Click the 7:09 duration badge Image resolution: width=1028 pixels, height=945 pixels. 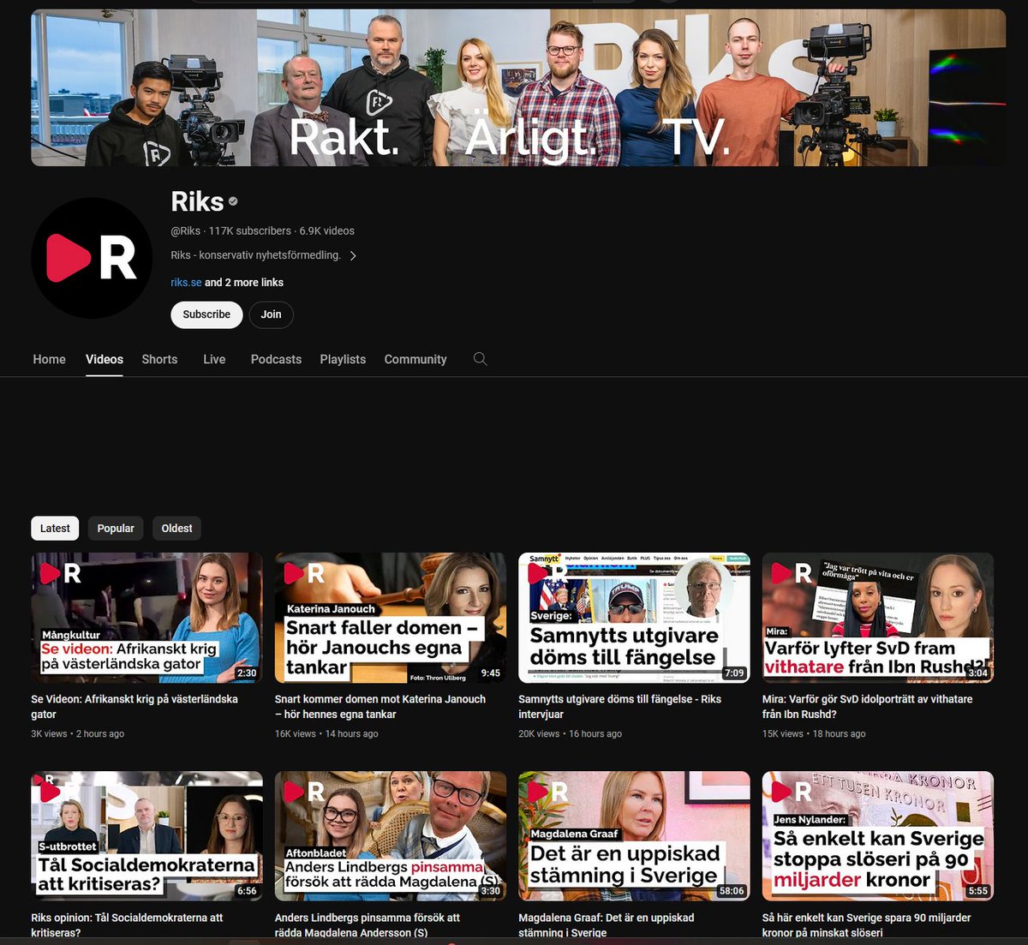click(734, 673)
